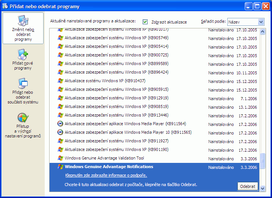272x198 pixels.
Task: Click the Windows flag icon next to KB901190
Action: click(60, 149)
